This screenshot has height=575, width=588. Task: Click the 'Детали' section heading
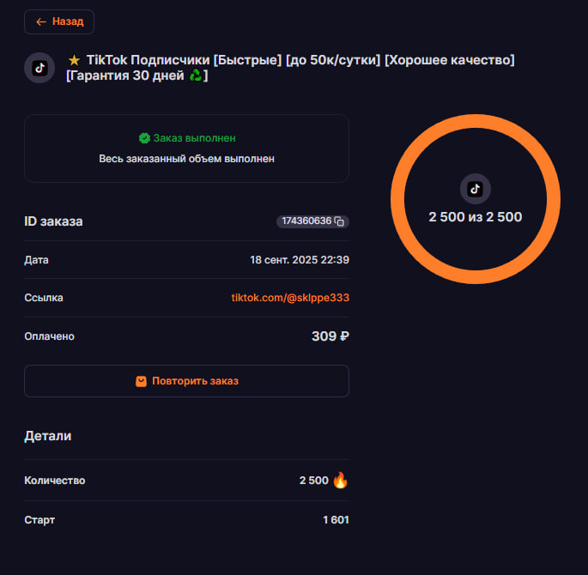point(48,436)
